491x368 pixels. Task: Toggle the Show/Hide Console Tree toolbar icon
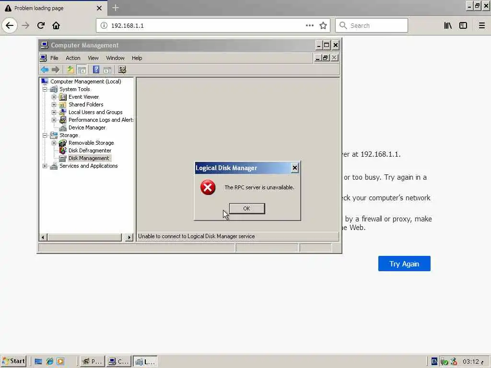click(x=82, y=69)
